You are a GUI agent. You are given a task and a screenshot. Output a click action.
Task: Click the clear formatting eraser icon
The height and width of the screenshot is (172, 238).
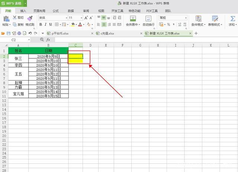click(x=89, y=24)
